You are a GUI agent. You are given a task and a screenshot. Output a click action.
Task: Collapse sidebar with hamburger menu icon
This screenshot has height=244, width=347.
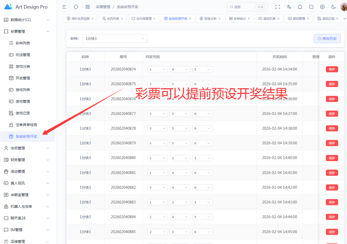[64, 7]
